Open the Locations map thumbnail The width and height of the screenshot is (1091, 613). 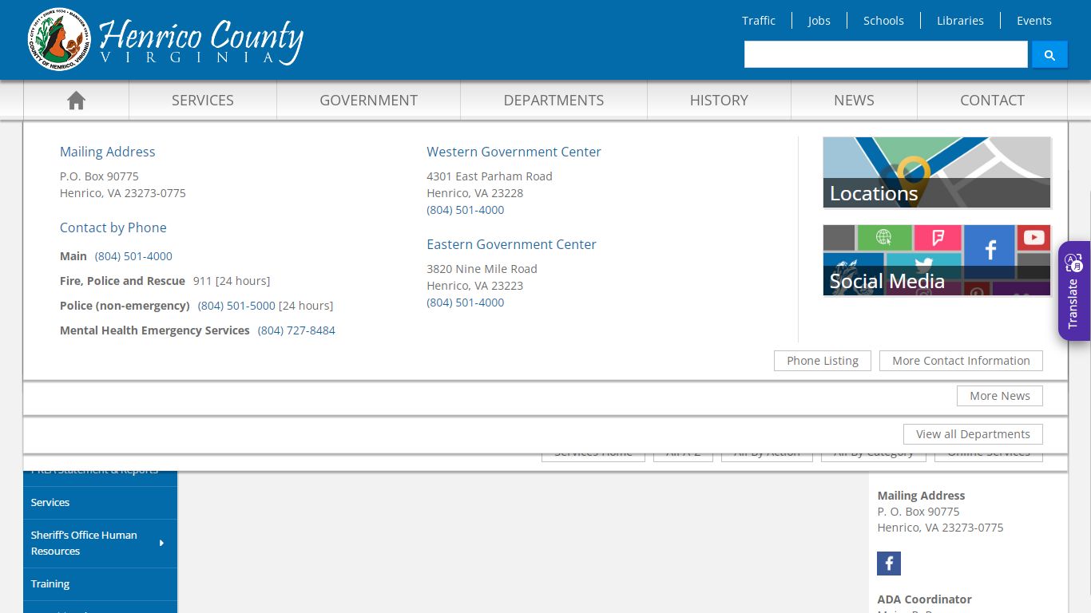click(x=937, y=172)
